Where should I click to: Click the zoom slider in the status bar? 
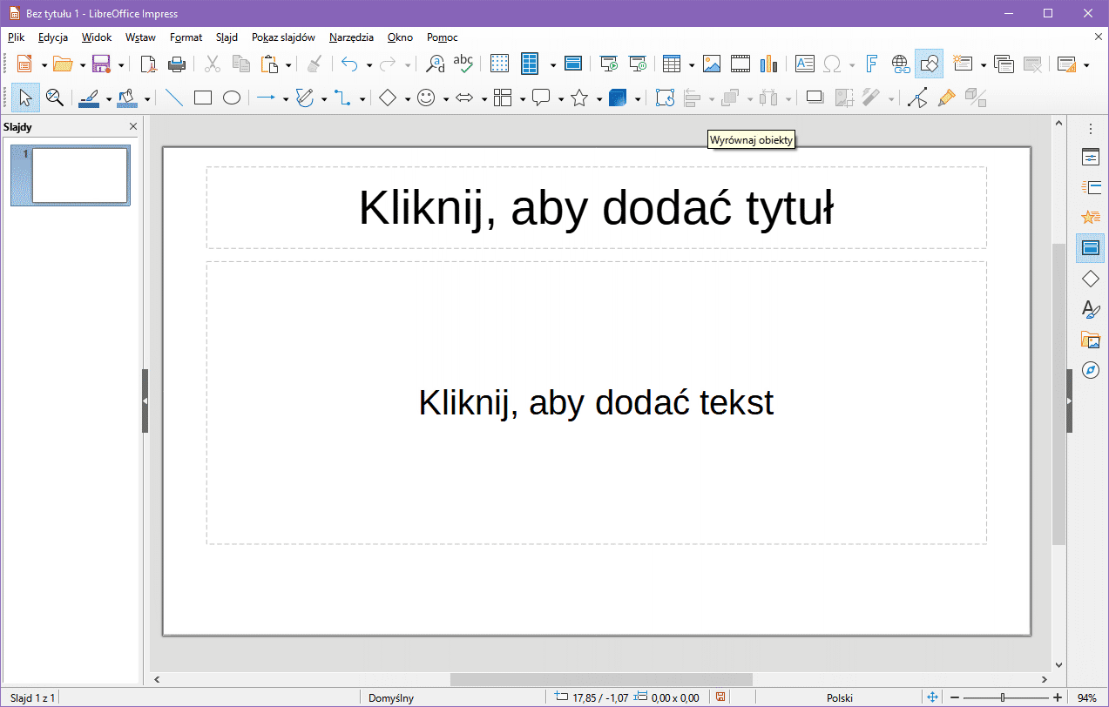tap(1003, 697)
